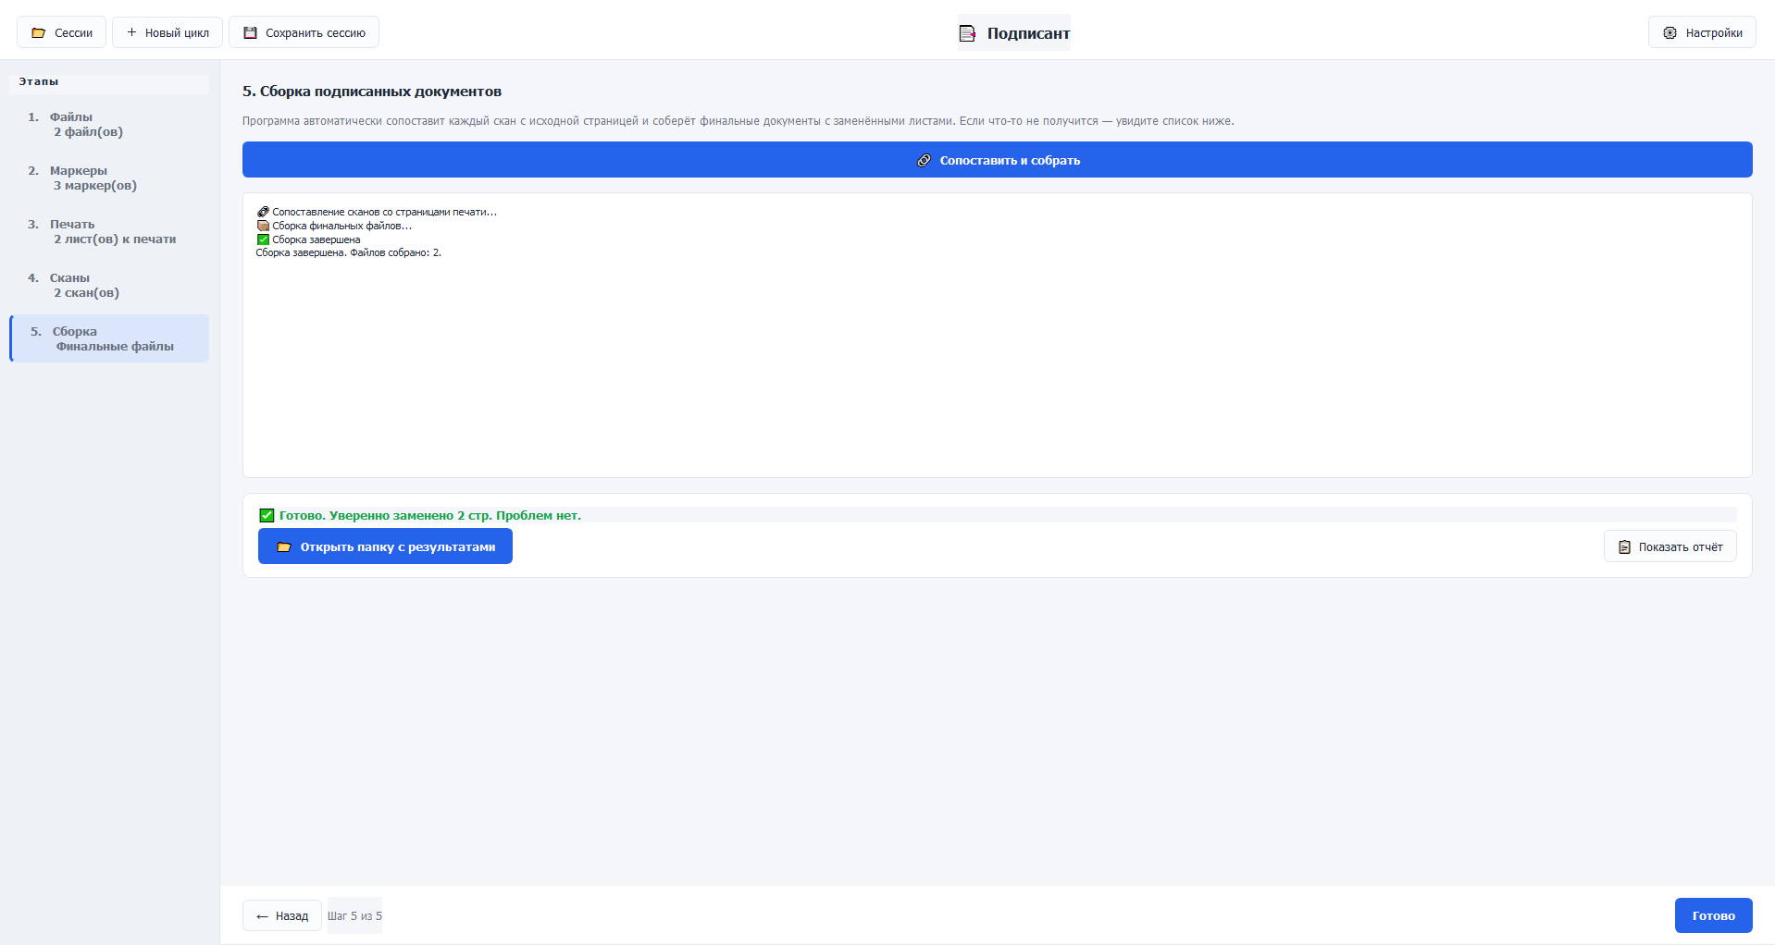Click Сопоставить и собрать button
Image resolution: width=1775 pixels, height=945 pixels.
pyautogui.click(x=998, y=160)
